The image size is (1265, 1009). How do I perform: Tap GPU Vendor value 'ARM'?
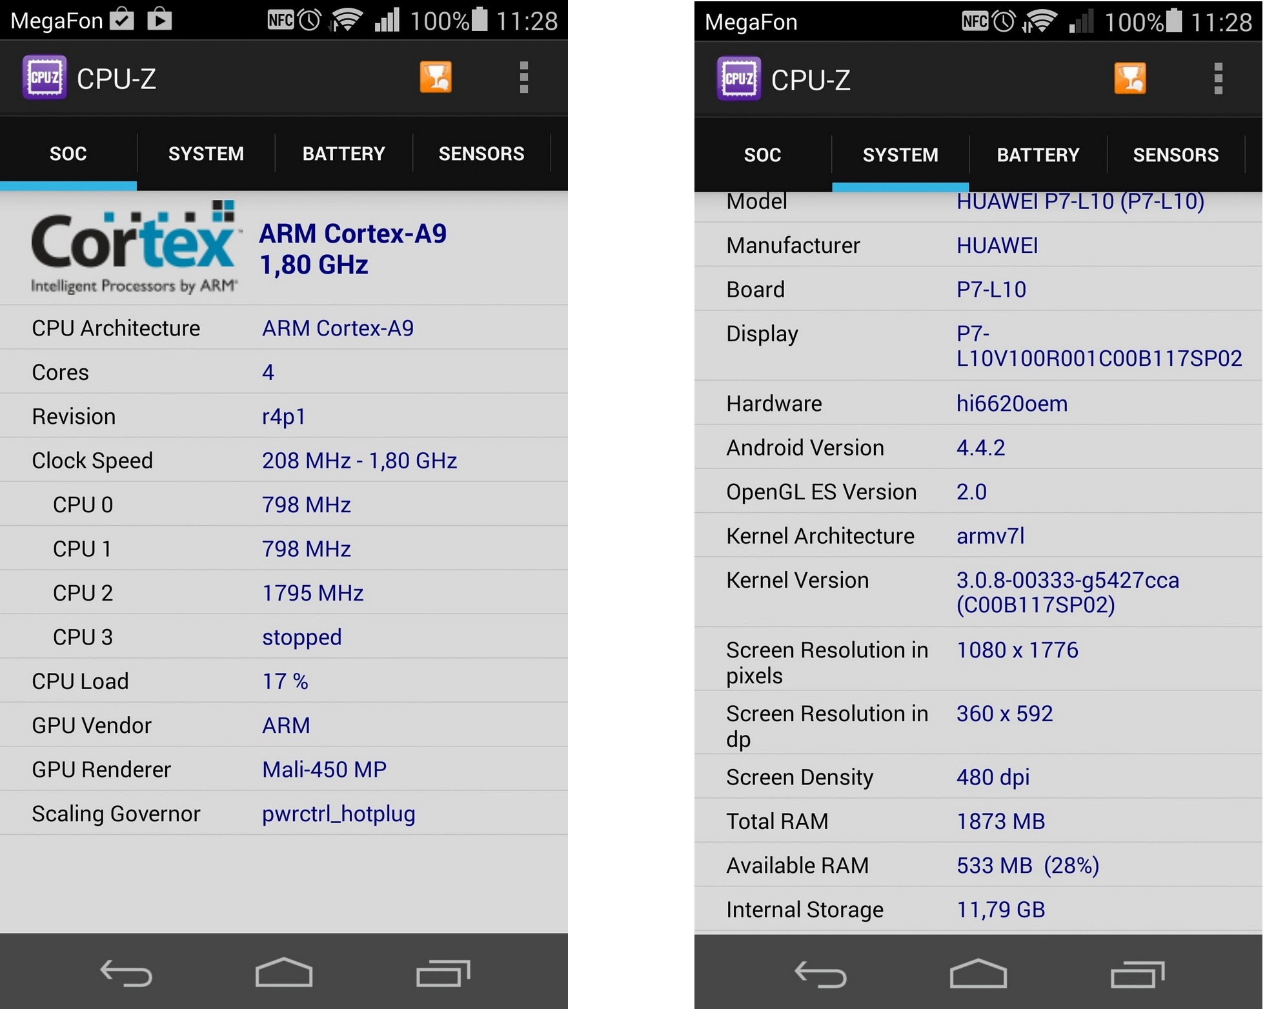(x=286, y=725)
